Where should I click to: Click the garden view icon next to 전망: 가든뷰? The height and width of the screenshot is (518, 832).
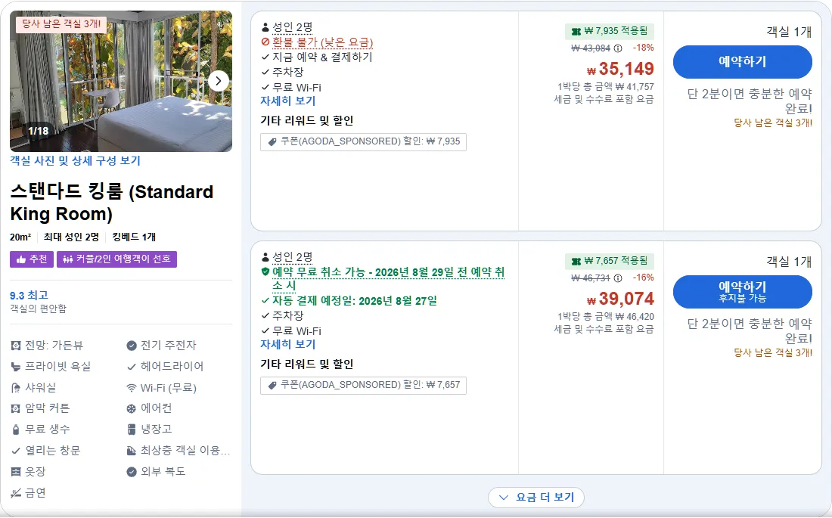coord(16,346)
